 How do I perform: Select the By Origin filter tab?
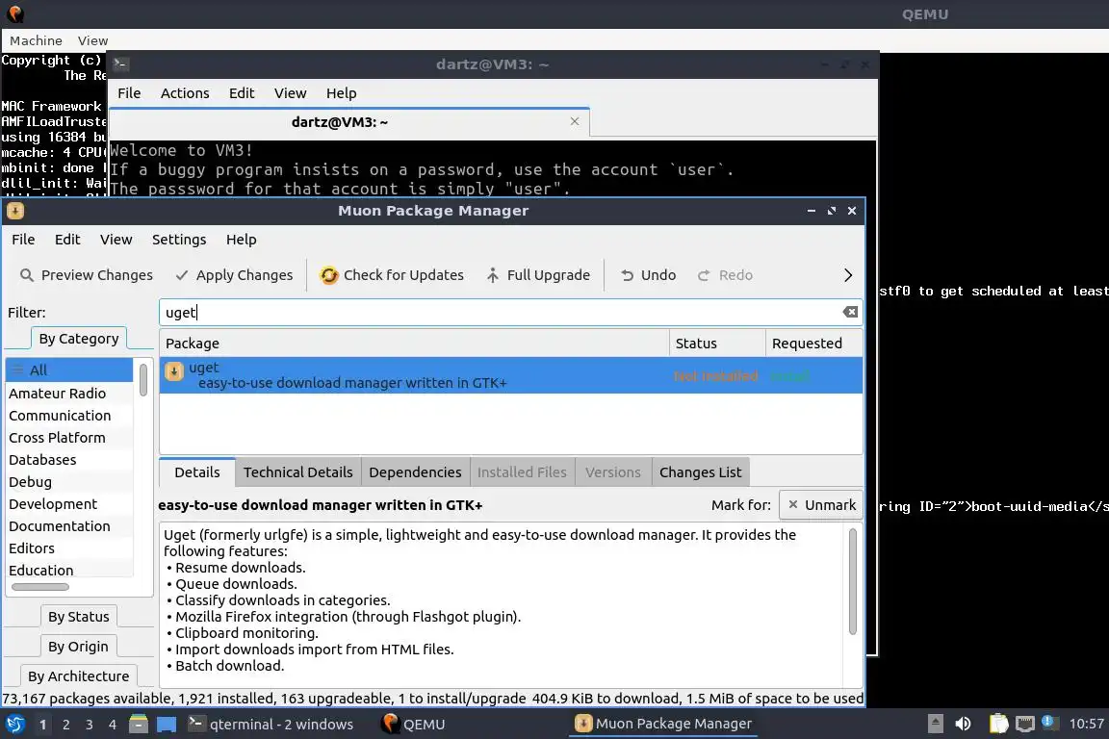pos(78,647)
